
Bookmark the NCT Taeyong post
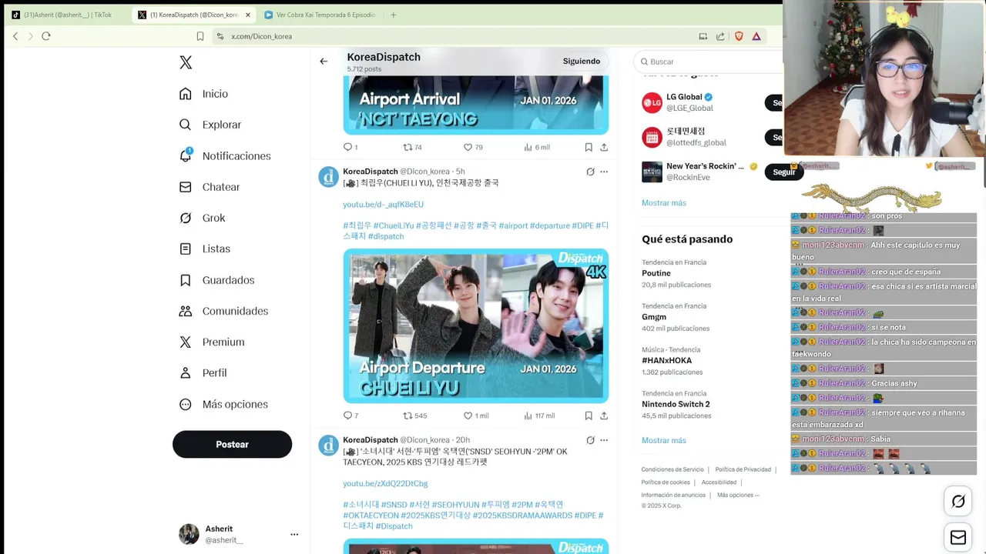[589, 147]
